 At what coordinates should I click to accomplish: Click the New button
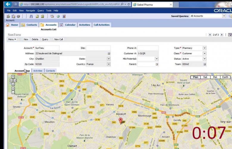point(26,39)
